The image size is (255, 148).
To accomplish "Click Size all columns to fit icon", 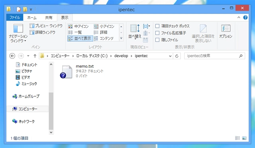I will click(x=145, y=40).
